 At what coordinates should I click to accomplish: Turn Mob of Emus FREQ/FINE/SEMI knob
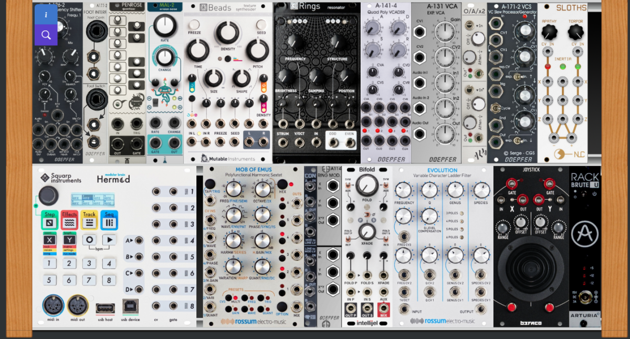click(x=234, y=190)
